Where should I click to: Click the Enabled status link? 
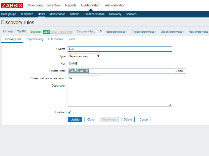[x=35, y=32]
